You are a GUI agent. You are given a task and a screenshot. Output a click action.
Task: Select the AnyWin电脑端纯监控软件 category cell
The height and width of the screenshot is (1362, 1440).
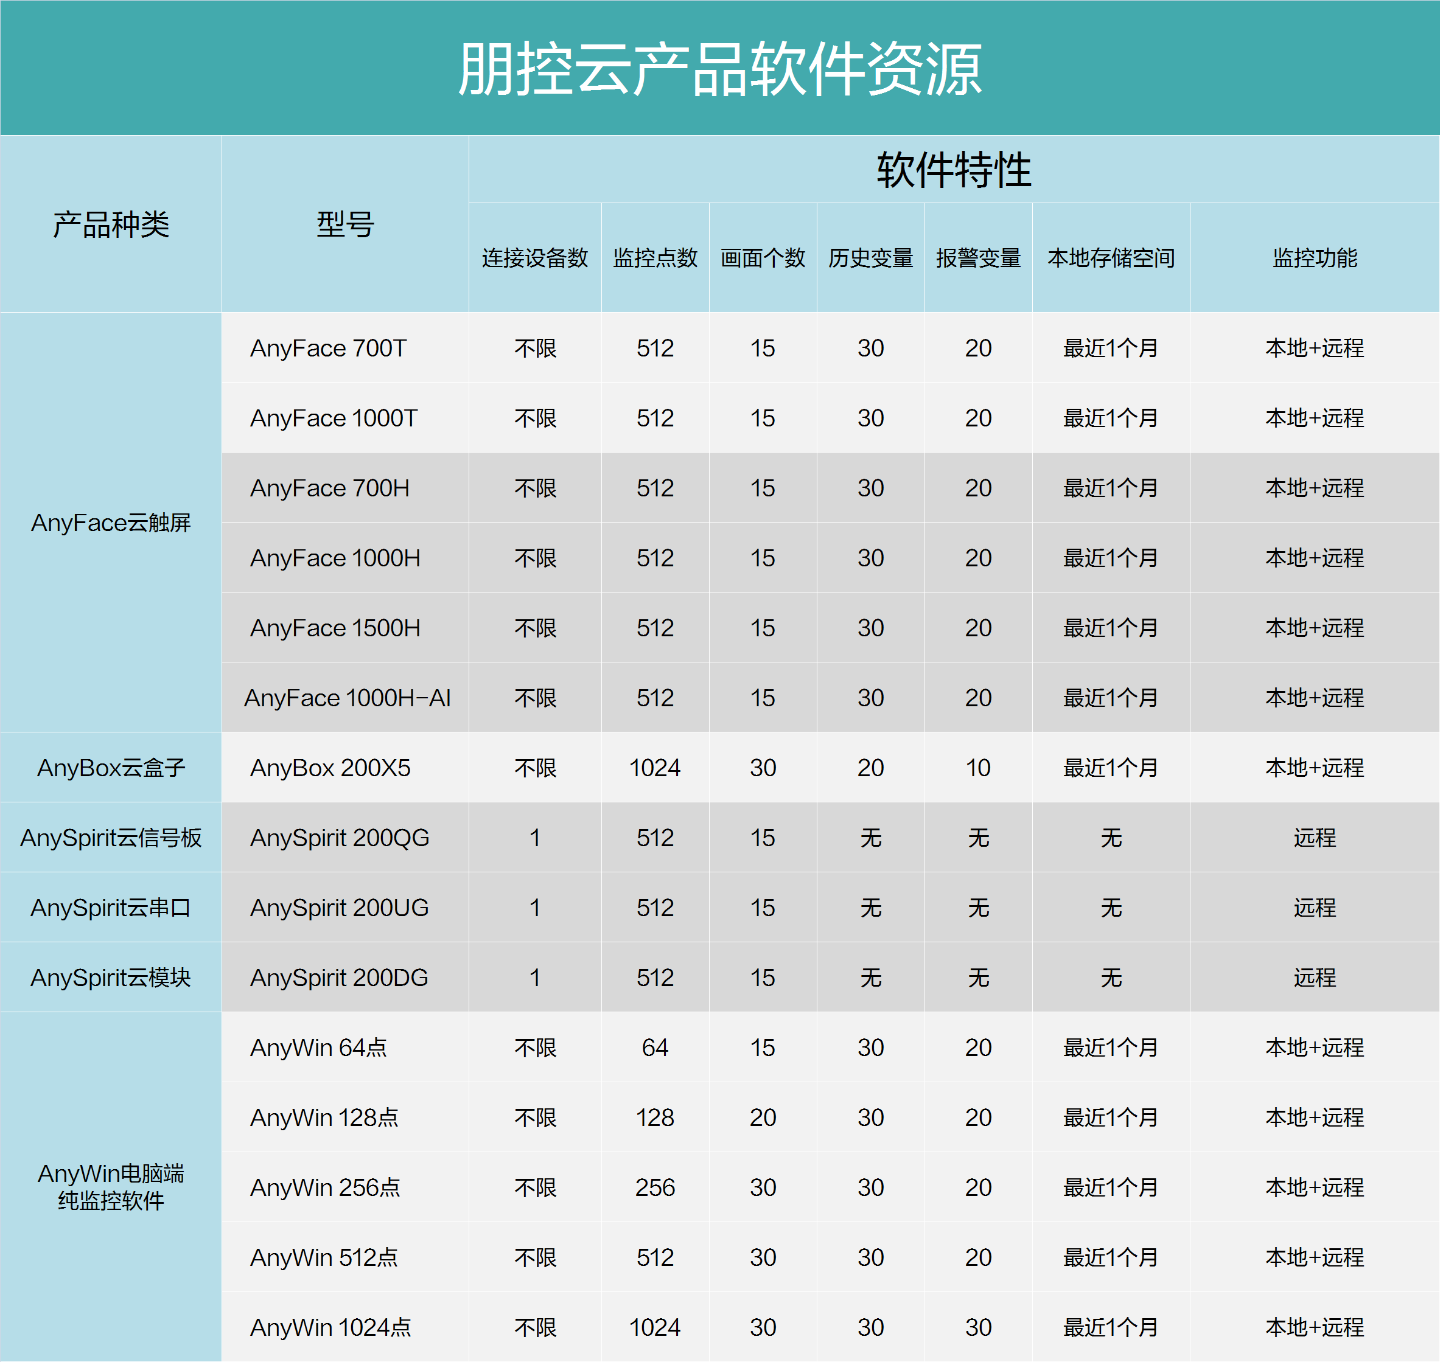coord(110,1187)
